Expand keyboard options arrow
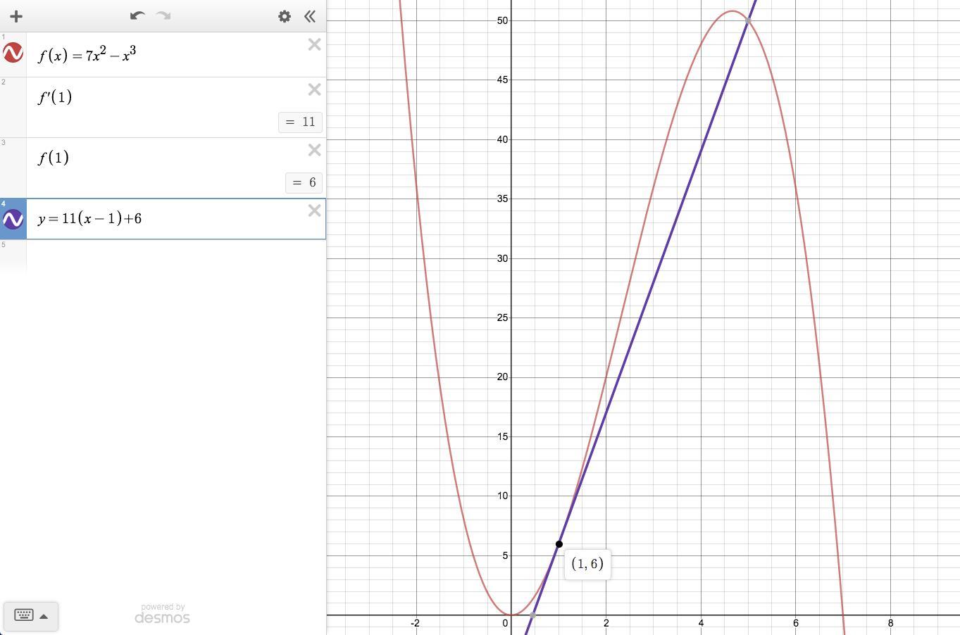Viewport: 960px width, 635px height. tap(44, 616)
